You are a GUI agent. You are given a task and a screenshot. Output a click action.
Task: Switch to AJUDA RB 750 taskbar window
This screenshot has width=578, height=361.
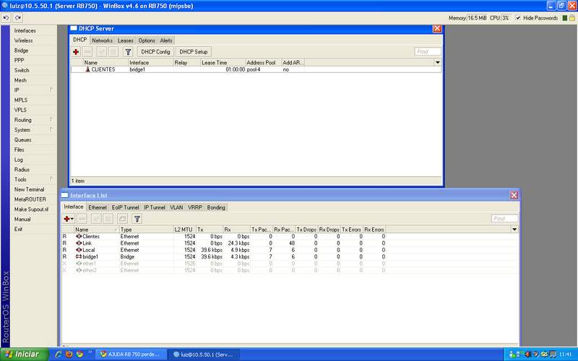tap(132, 355)
